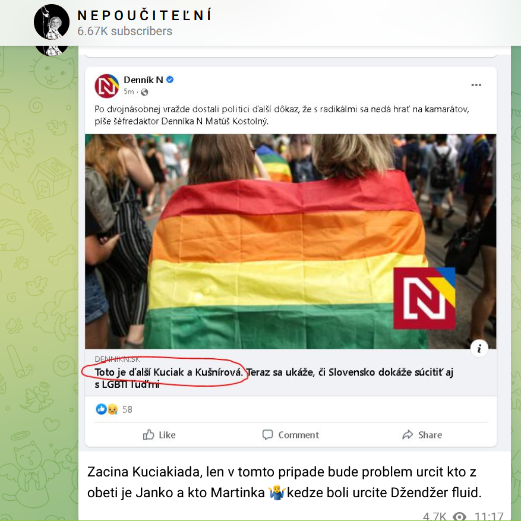Click the Share arrow button
Viewport: 521px width, 521px height.
tap(422, 435)
